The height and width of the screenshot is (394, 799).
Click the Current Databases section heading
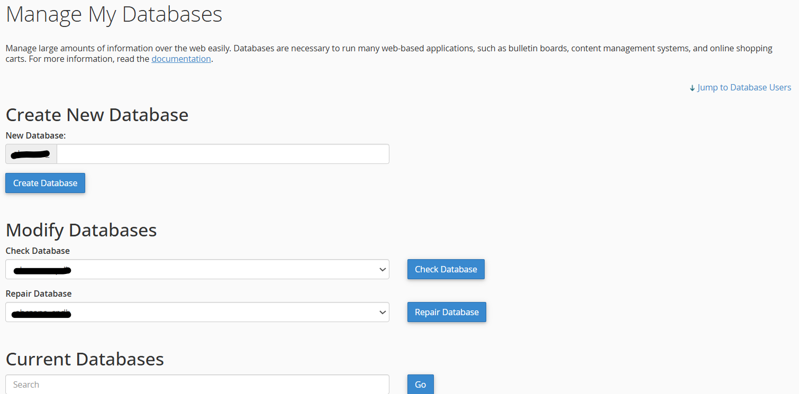pos(85,359)
